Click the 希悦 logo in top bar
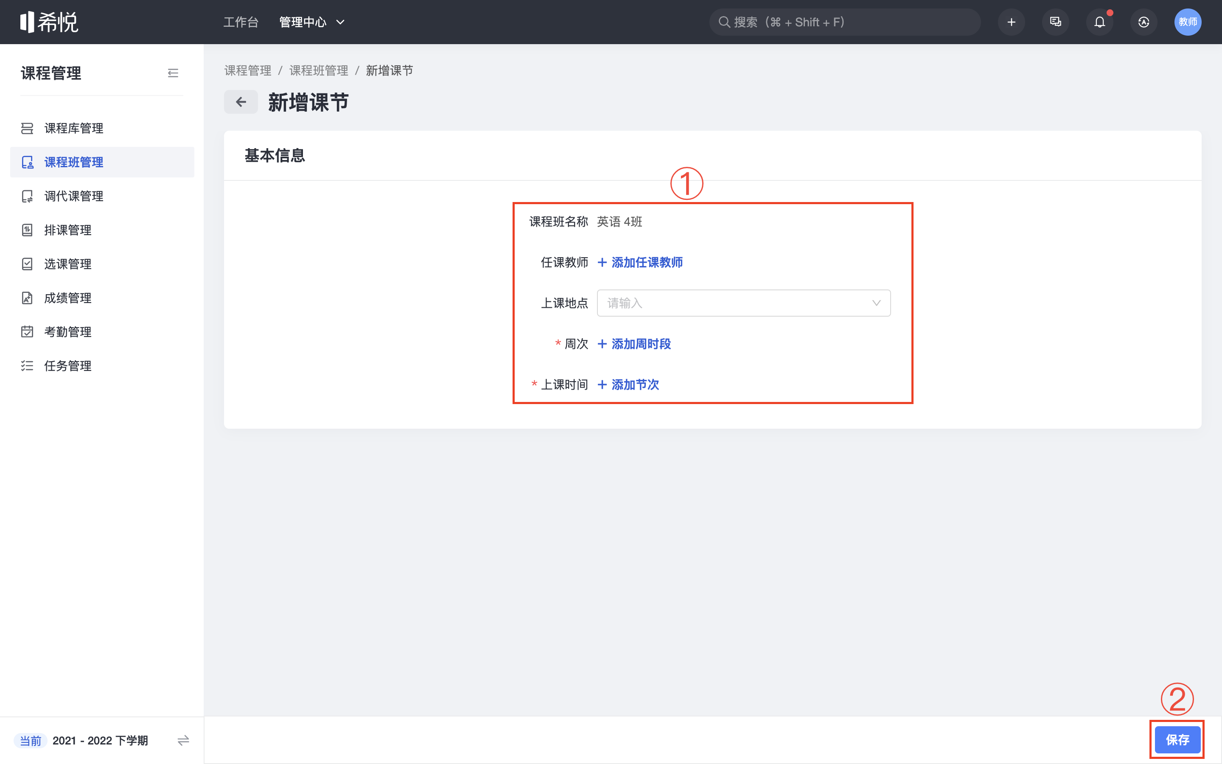This screenshot has width=1222, height=764. point(49,22)
